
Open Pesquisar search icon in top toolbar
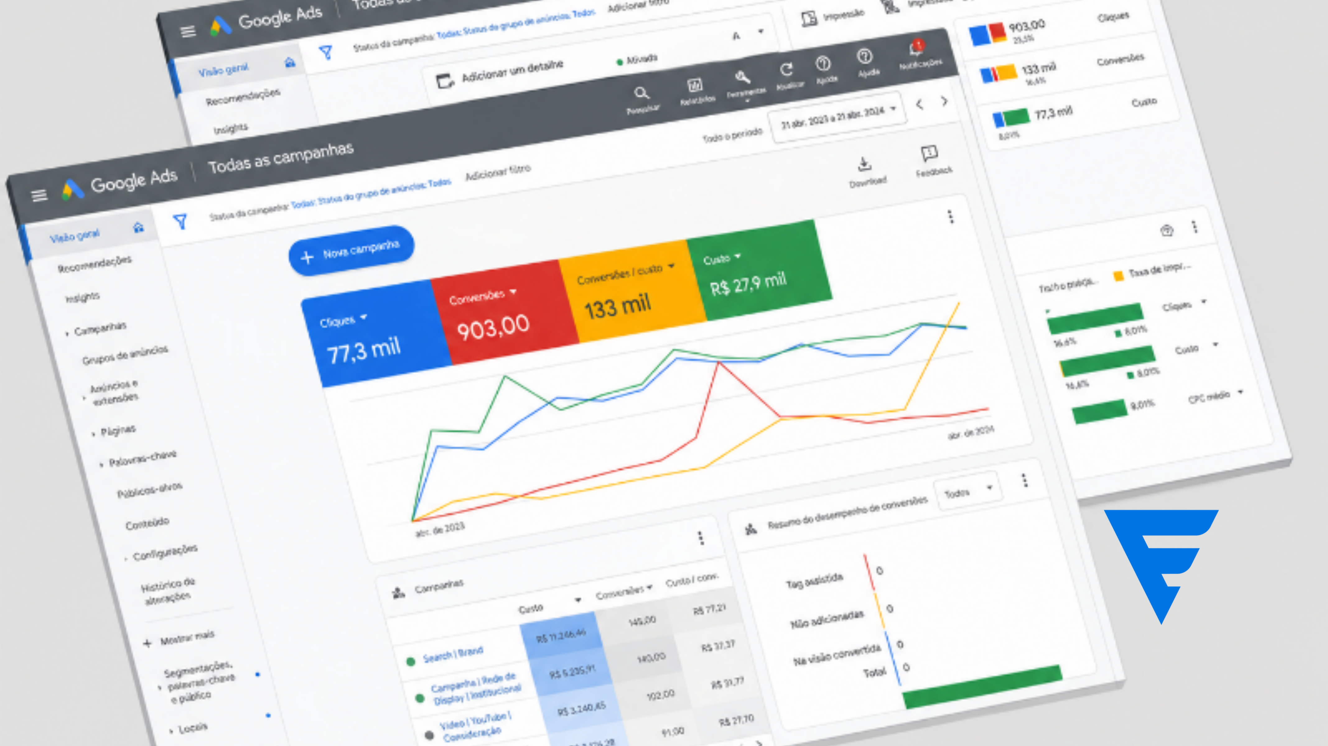point(641,94)
